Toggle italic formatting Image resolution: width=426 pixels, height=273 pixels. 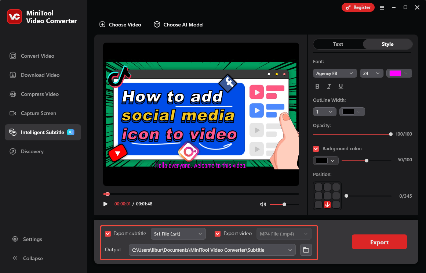tap(329, 86)
